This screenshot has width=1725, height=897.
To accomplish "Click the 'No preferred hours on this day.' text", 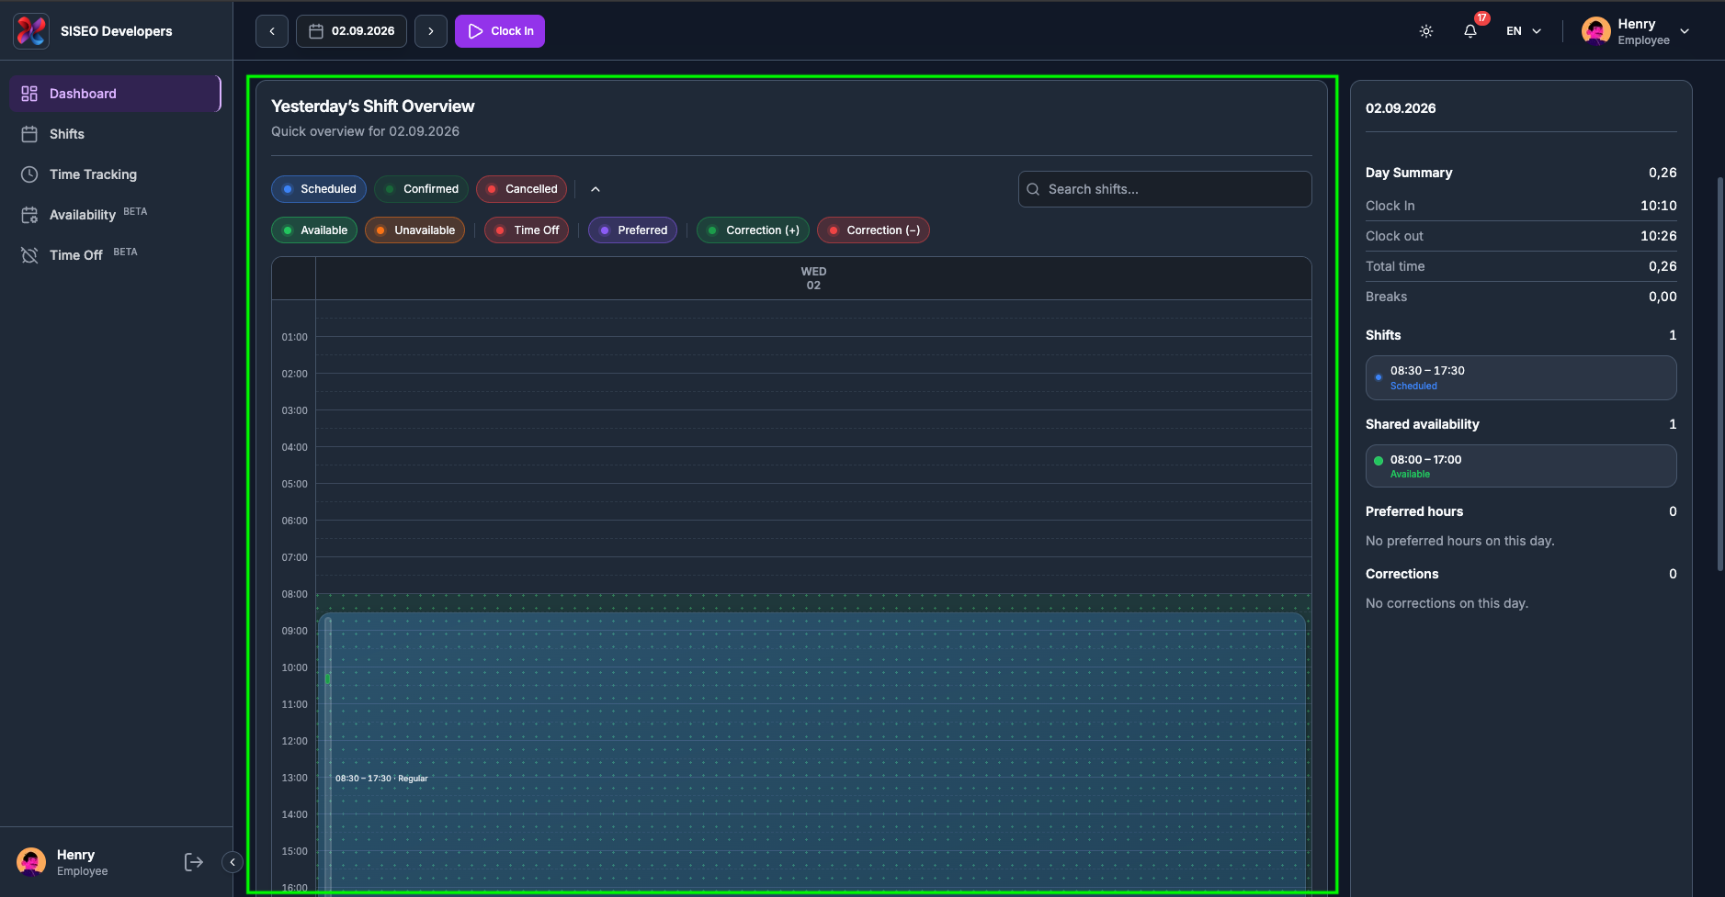I will pyautogui.click(x=1460, y=541).
